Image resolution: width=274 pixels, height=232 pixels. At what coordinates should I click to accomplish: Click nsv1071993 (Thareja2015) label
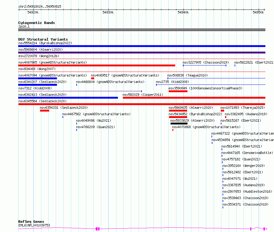click(x=243, y=108)
